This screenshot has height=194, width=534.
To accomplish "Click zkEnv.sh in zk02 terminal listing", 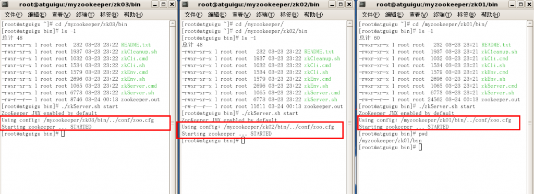I will coord(317,86).
